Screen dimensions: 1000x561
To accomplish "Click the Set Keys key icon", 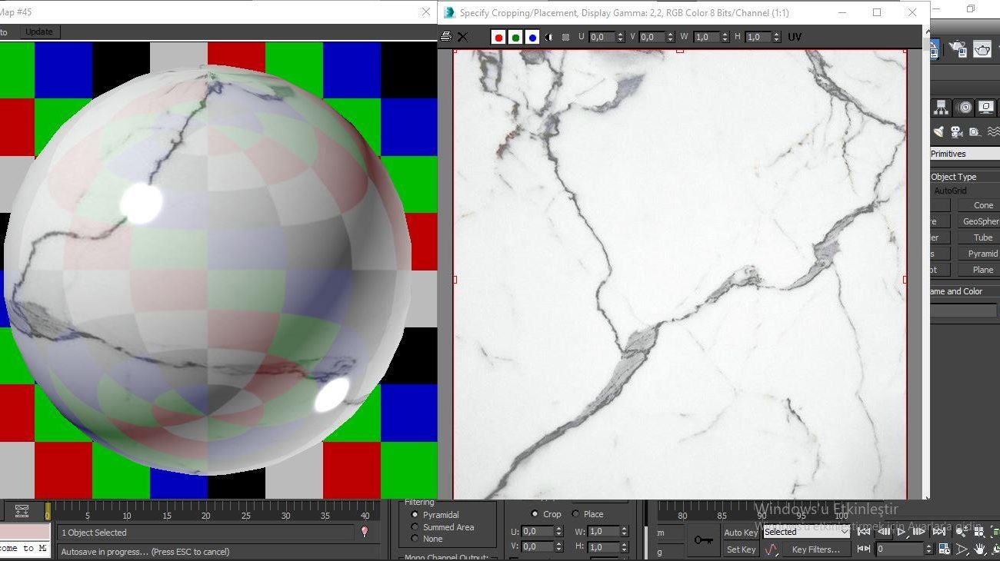I will click(x=703, y=540).
